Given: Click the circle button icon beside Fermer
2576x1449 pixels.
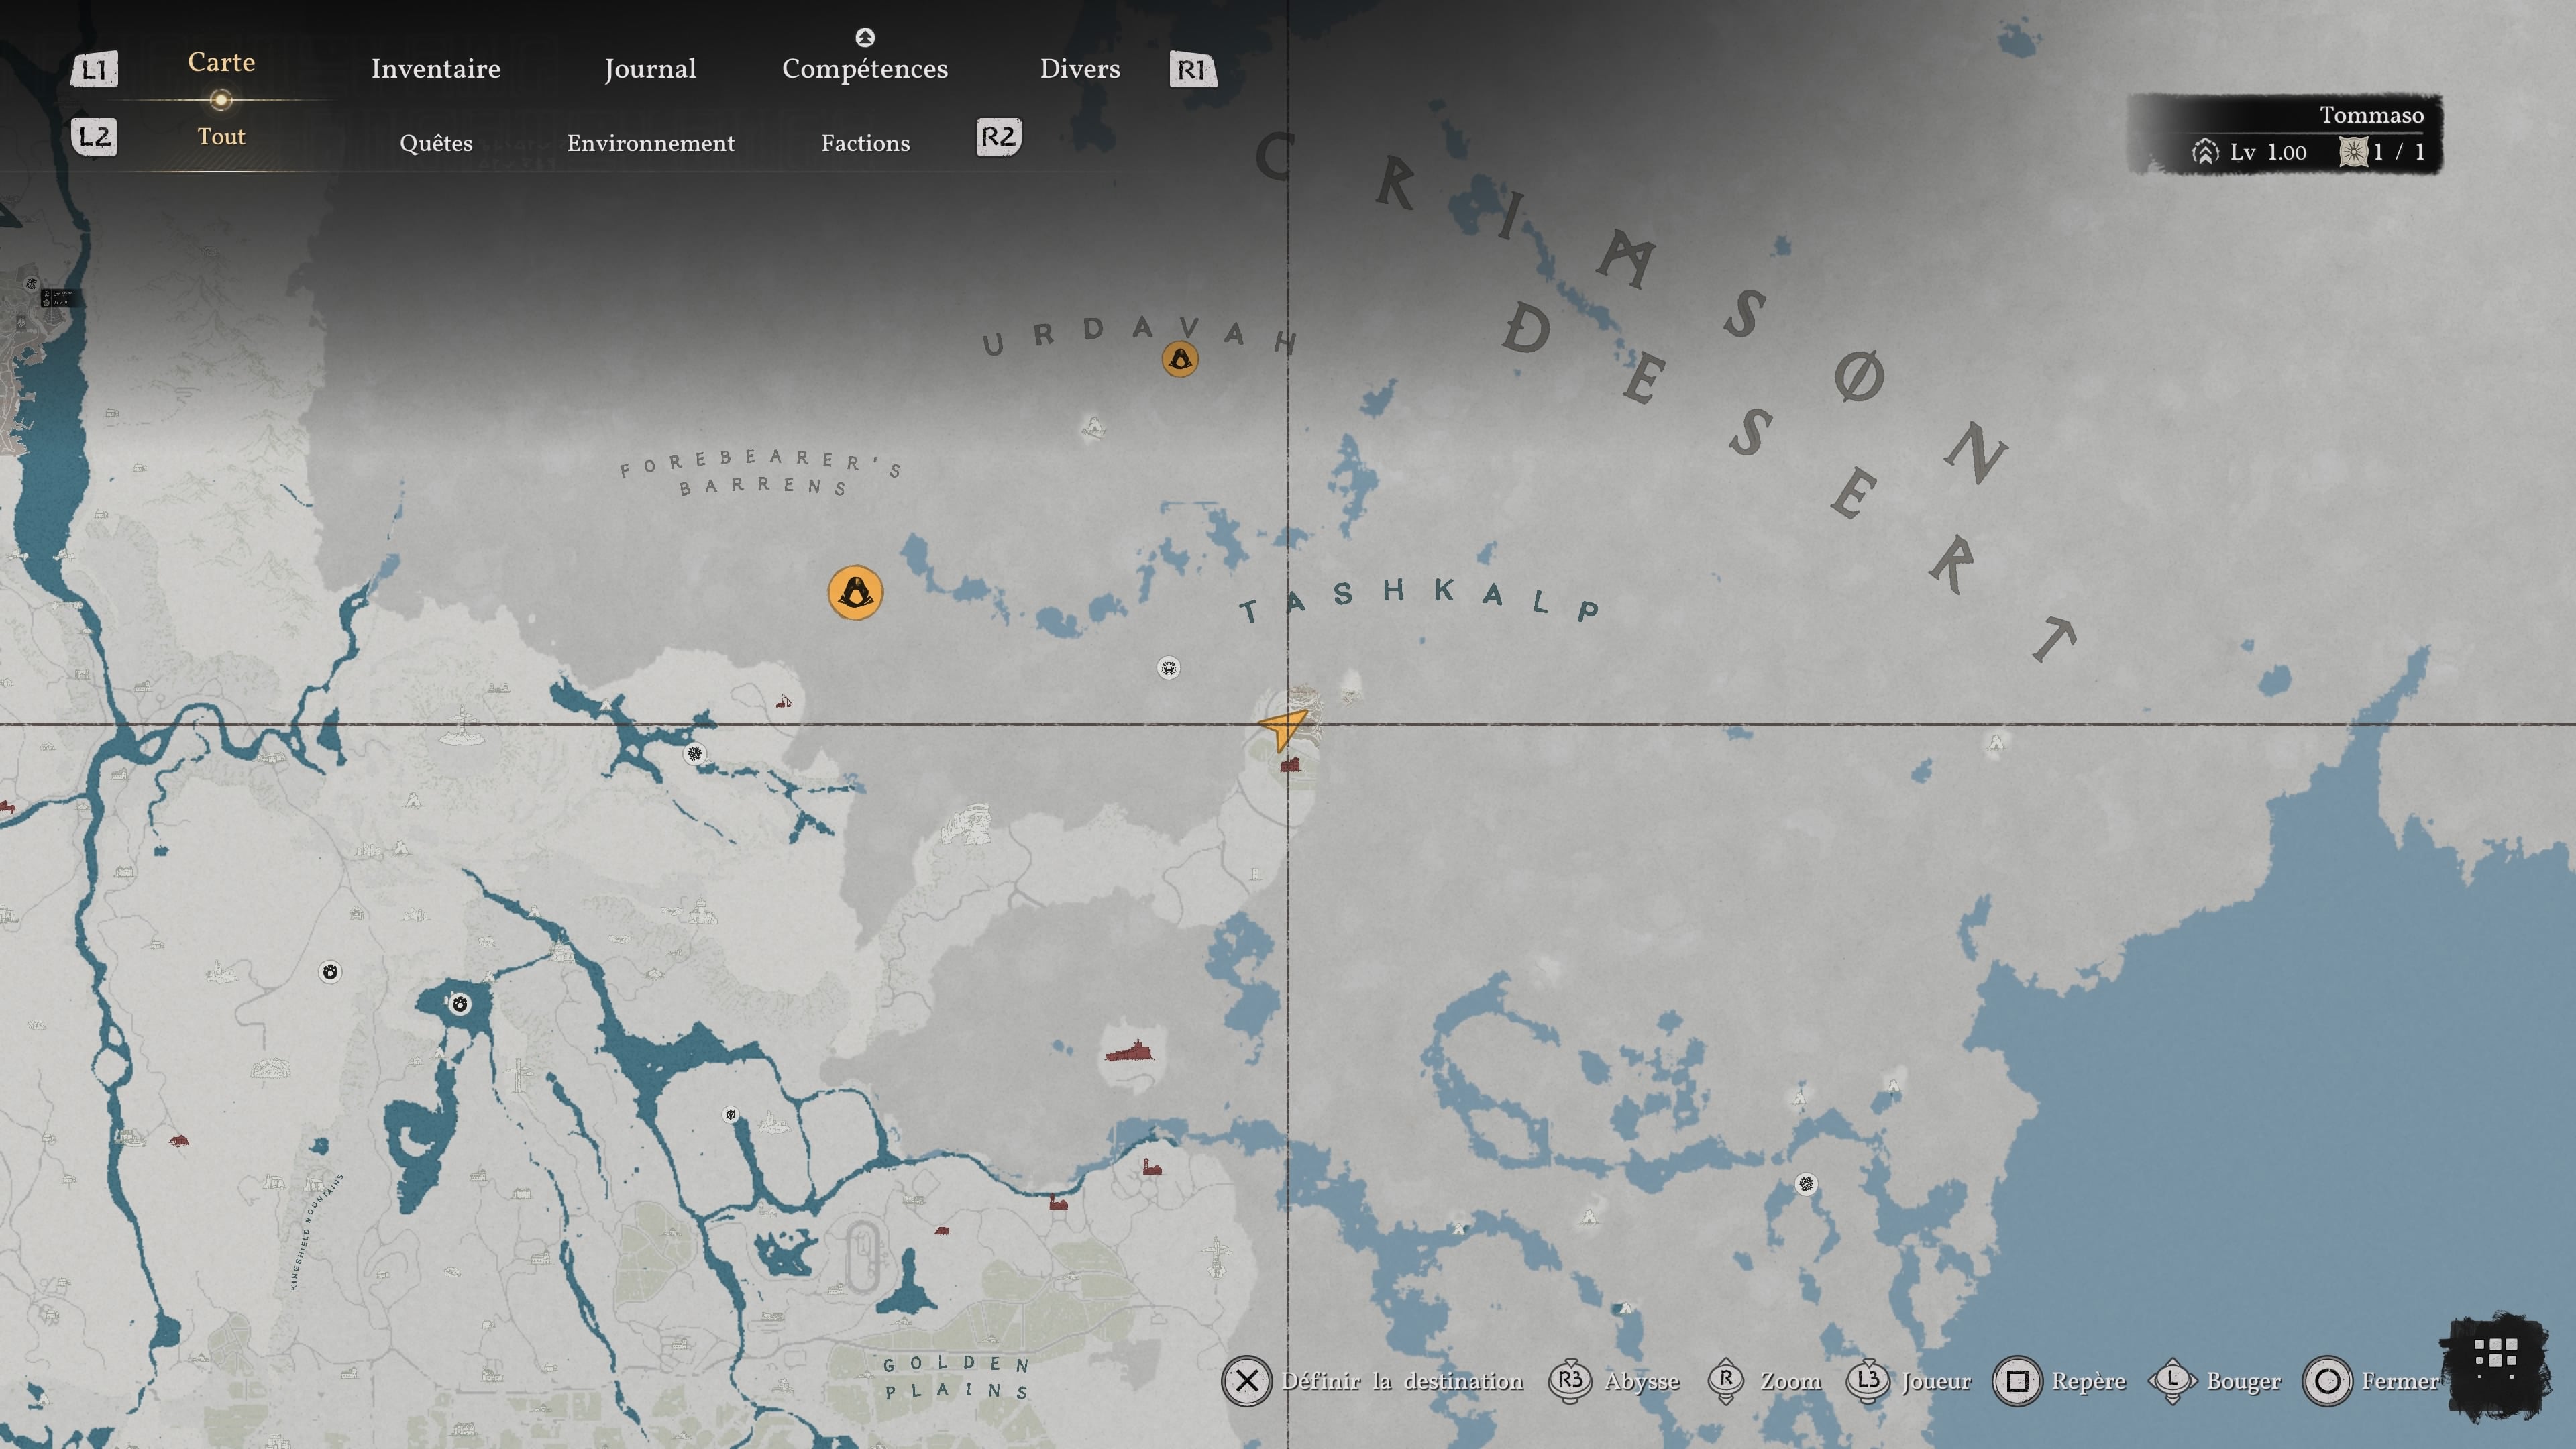Looking at the screenshot, I should pos(2327,1381).
